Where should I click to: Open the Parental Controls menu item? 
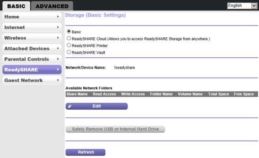point(32,59)
